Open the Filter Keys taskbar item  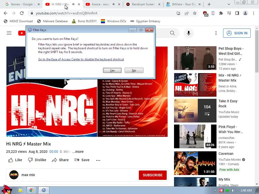(x=44, y=190)
